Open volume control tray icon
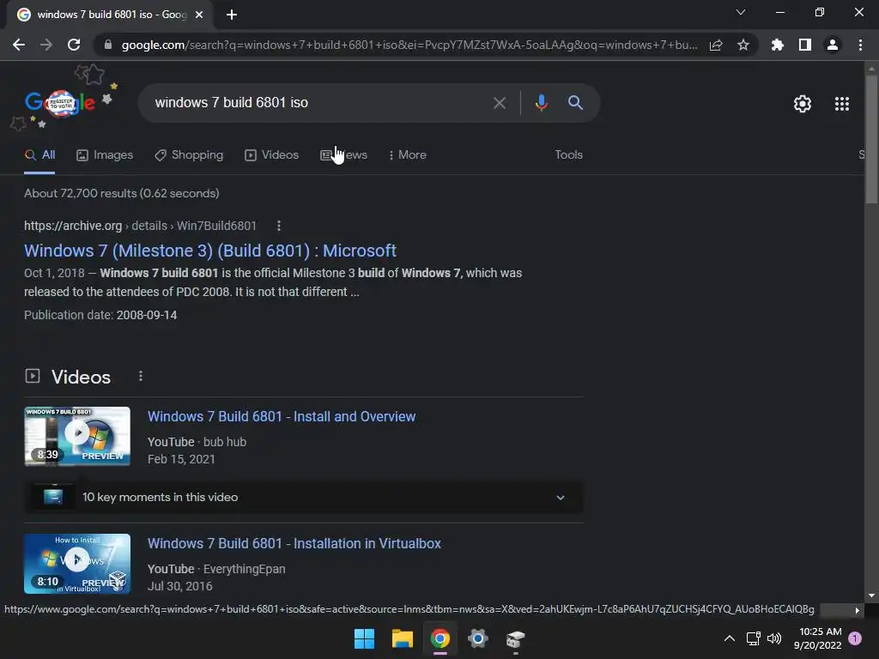Screen dimensions: 879x659 click(x=774, y=638)
